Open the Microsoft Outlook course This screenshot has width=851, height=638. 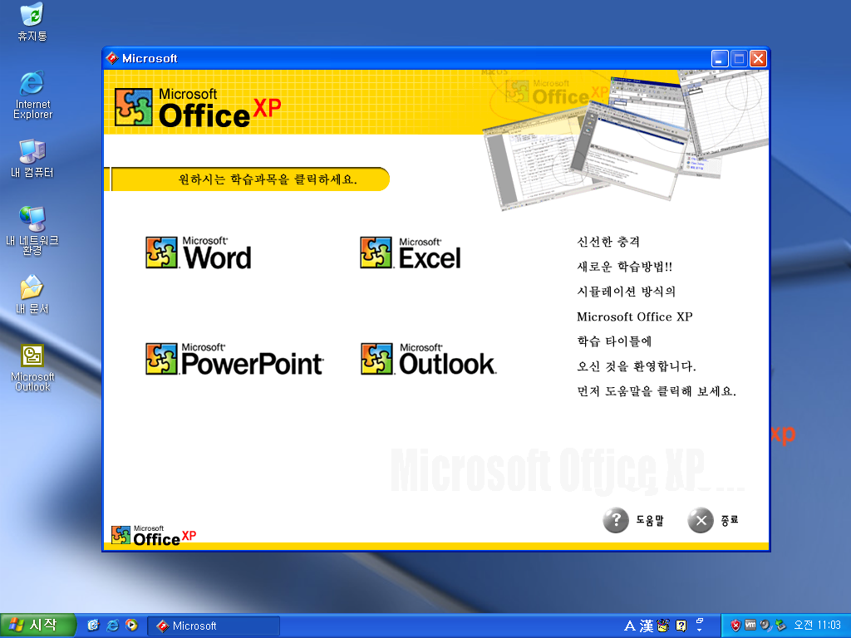pos(429,359)
